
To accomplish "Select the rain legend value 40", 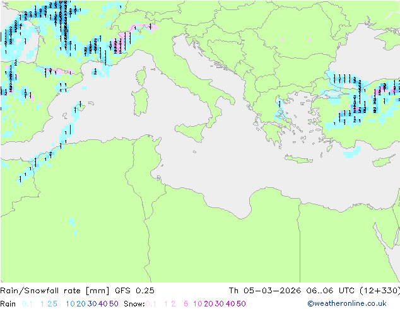I will point(103,304).
